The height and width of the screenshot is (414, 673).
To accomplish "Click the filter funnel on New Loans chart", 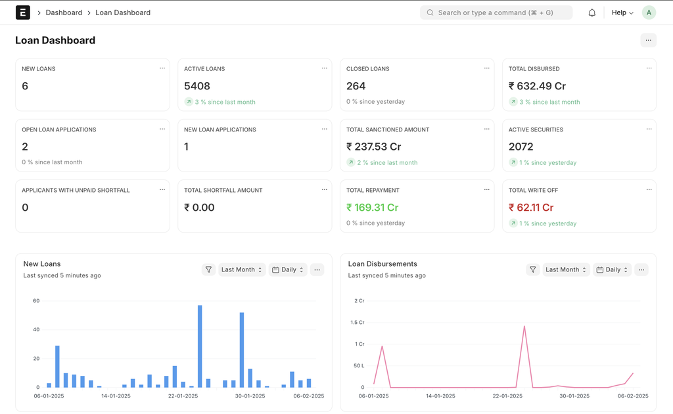I will click(x=208, y=269).
